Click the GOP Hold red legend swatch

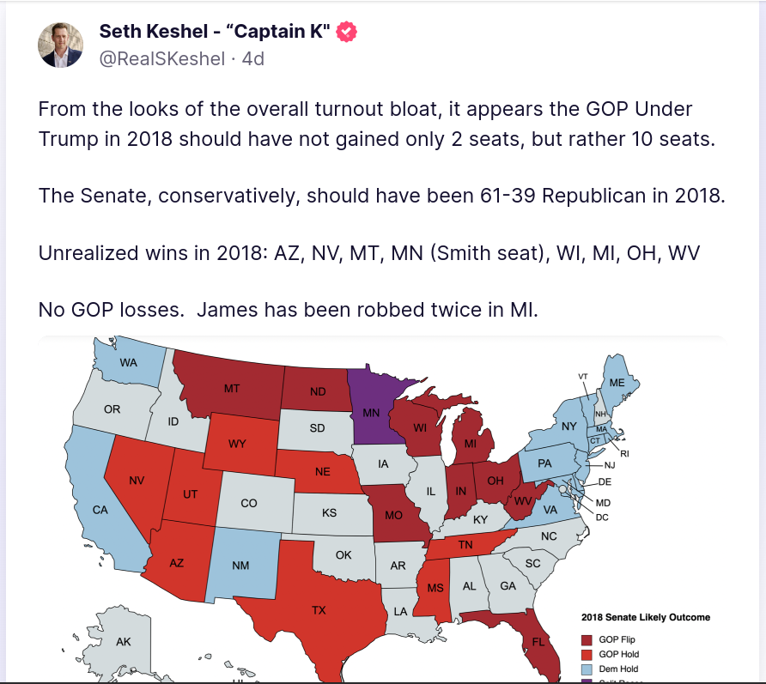(587, 654)
